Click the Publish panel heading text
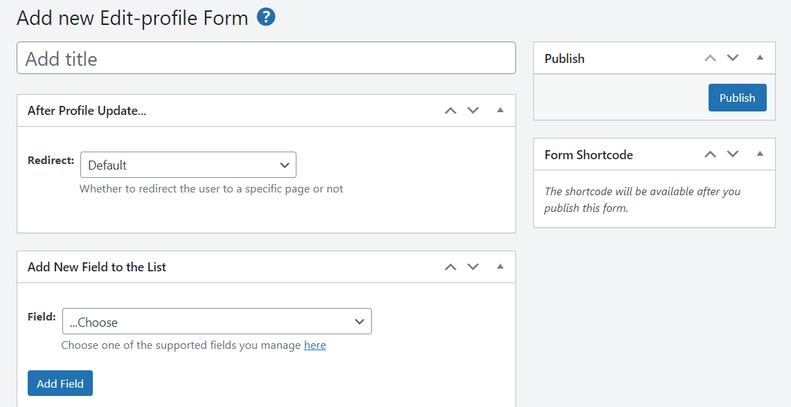The height and width of the screenshot is (407, 791). tap(565, 59)
